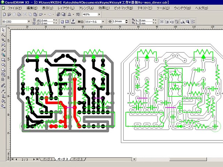Click the Import icon
The width and height of the screenshot is (223, 167).
tap(58, 14)
